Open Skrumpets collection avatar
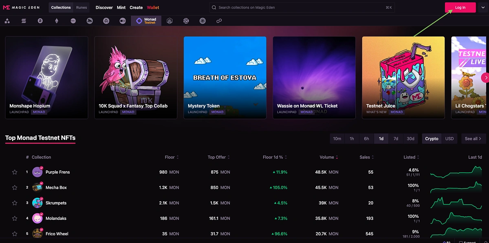This screenshot has height=243, width=489. [37, 203]
